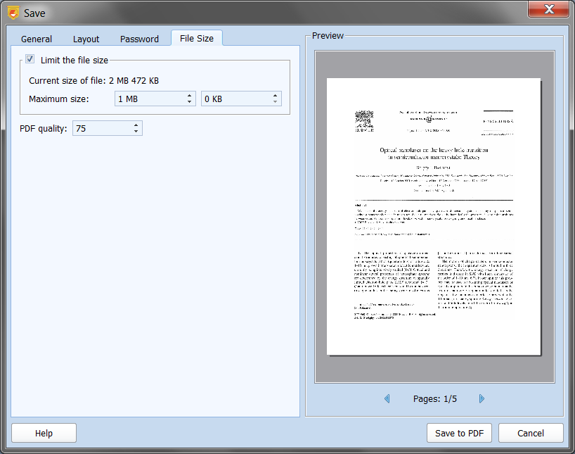Select the File Size tab
Screen dimensions: 575x454
(197, 38)
